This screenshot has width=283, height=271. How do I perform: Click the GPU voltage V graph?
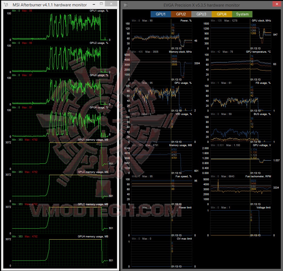pyautogui.click(x=241, y=160)
